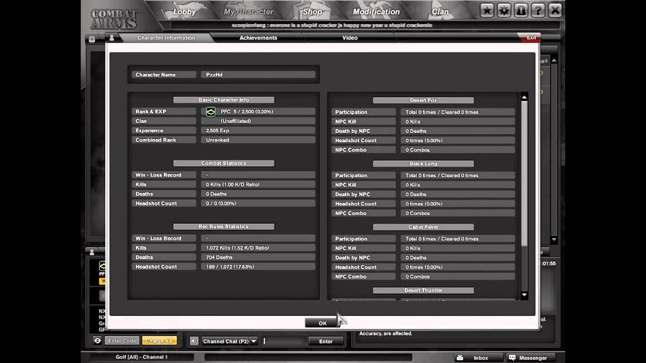Switch to Character Information tab
The height and width of the screenshot is (363, 646).
pos(166,38)
